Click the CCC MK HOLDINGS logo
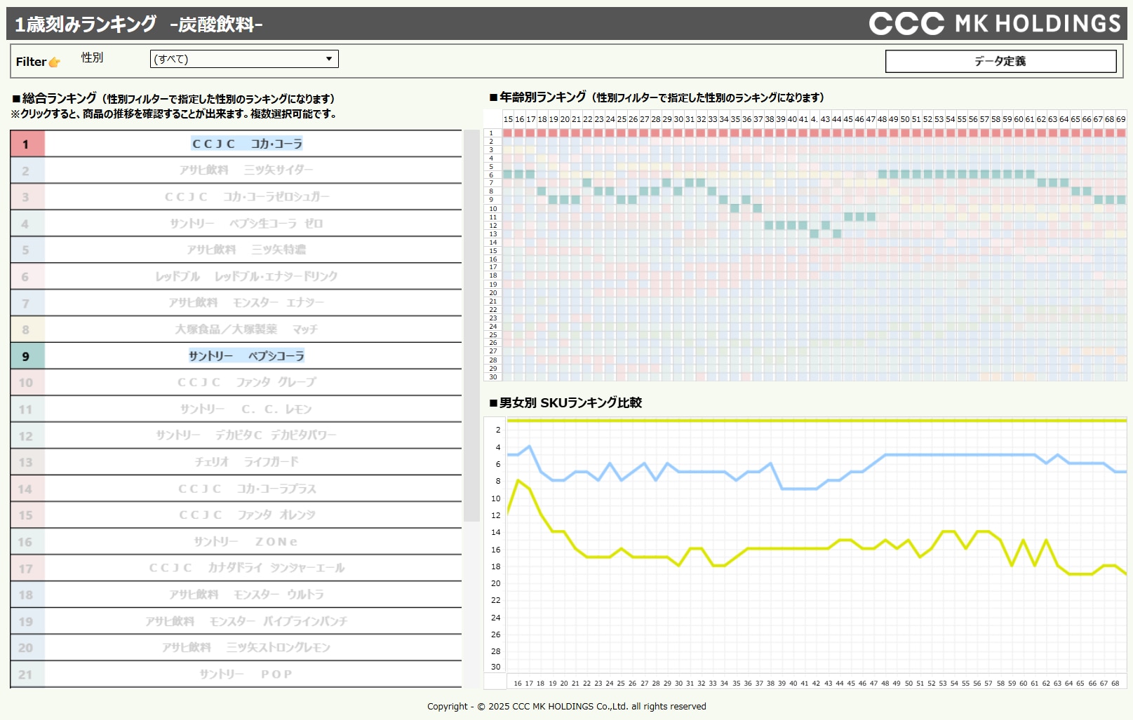Screen dimensions: 1133x720 pos(995,23)
